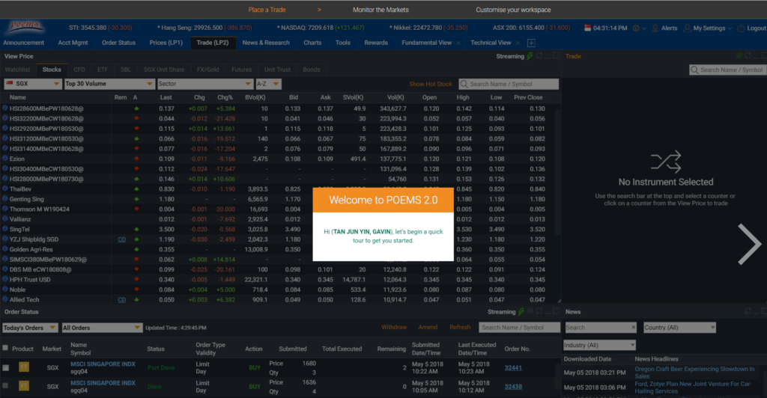Sort by the Vol(K) column header
This screenshot has height=398, width=767.
pos(395,98)
